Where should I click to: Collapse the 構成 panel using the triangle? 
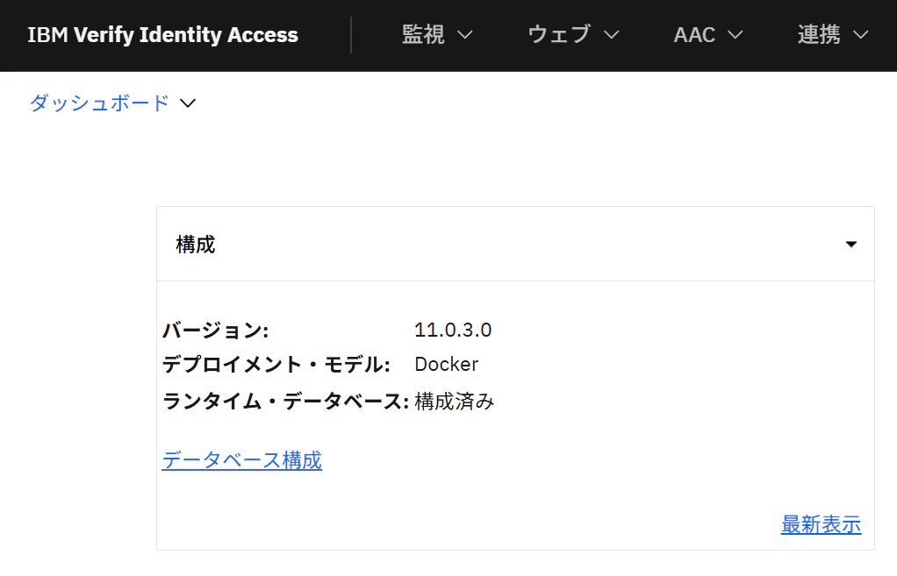point(851,244)
